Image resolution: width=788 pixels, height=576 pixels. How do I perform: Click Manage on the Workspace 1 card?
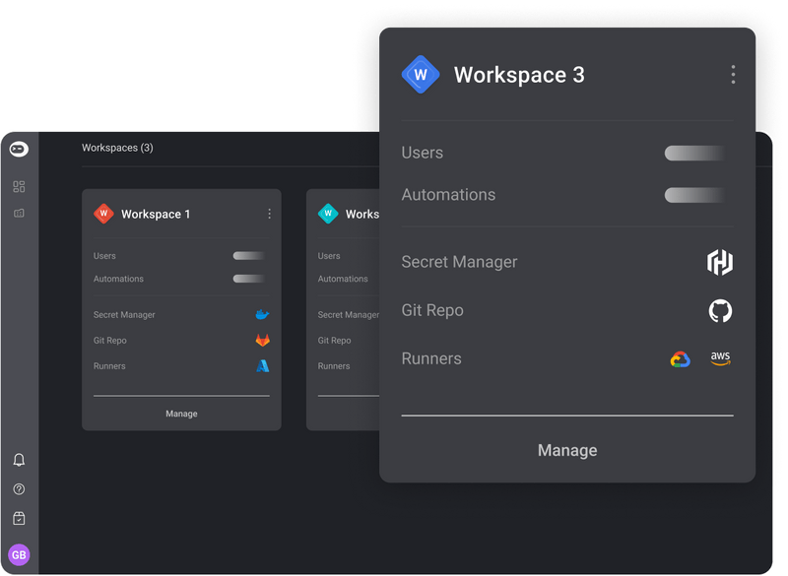pyautogui.click(x=181, y=414)
